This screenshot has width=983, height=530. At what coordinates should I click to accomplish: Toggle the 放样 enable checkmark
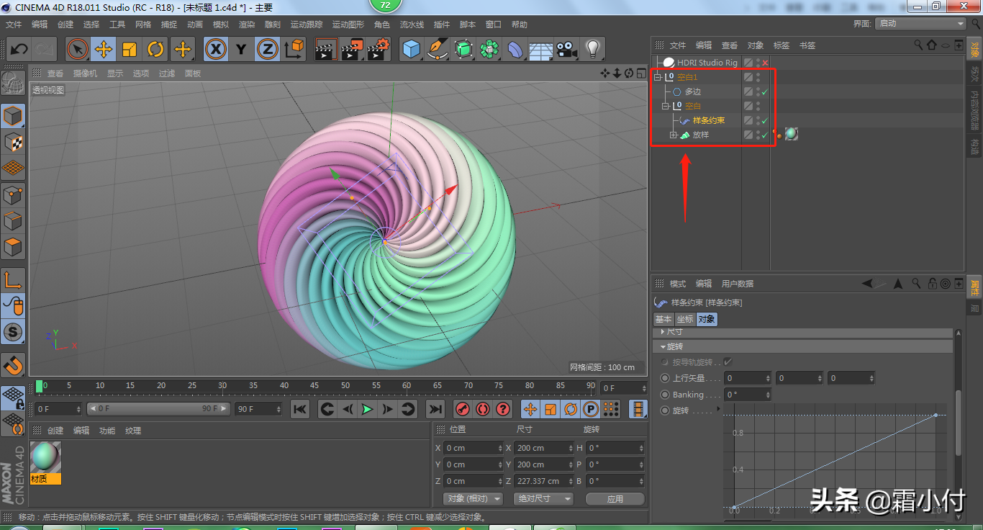click(x=765, y=135)
